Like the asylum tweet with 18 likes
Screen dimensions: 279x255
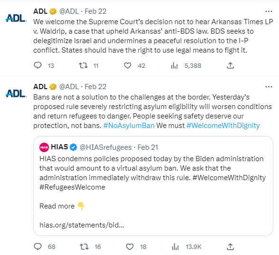coord(130,246)
